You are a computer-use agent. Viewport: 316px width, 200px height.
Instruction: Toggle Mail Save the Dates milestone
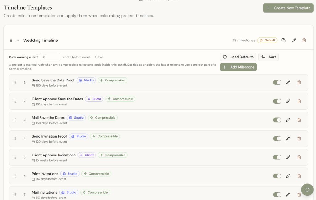(x=277, y=120)
